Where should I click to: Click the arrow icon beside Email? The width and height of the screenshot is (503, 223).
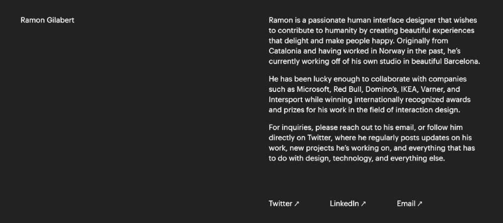coord(420,204)
